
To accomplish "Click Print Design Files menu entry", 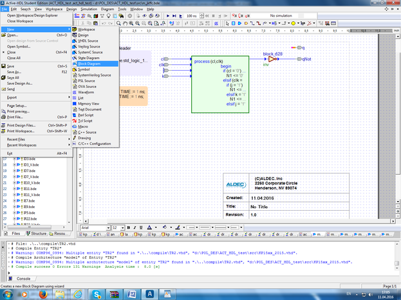I will (x=21, y=125).
